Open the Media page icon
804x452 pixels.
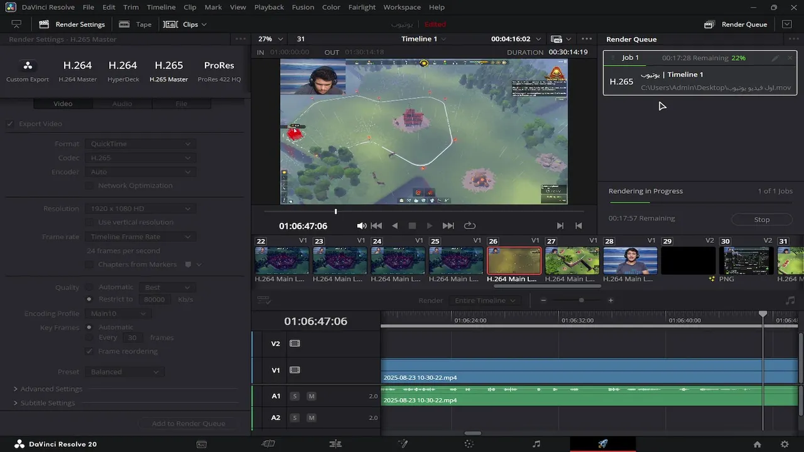[x=202, y=444]
